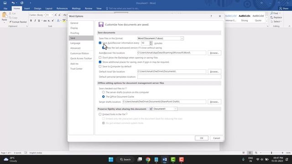Switch to Print Layout view in status bar

coord(250,153)
